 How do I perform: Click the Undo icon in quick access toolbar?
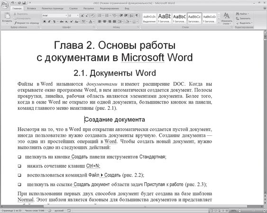click(x=13, y=3)
